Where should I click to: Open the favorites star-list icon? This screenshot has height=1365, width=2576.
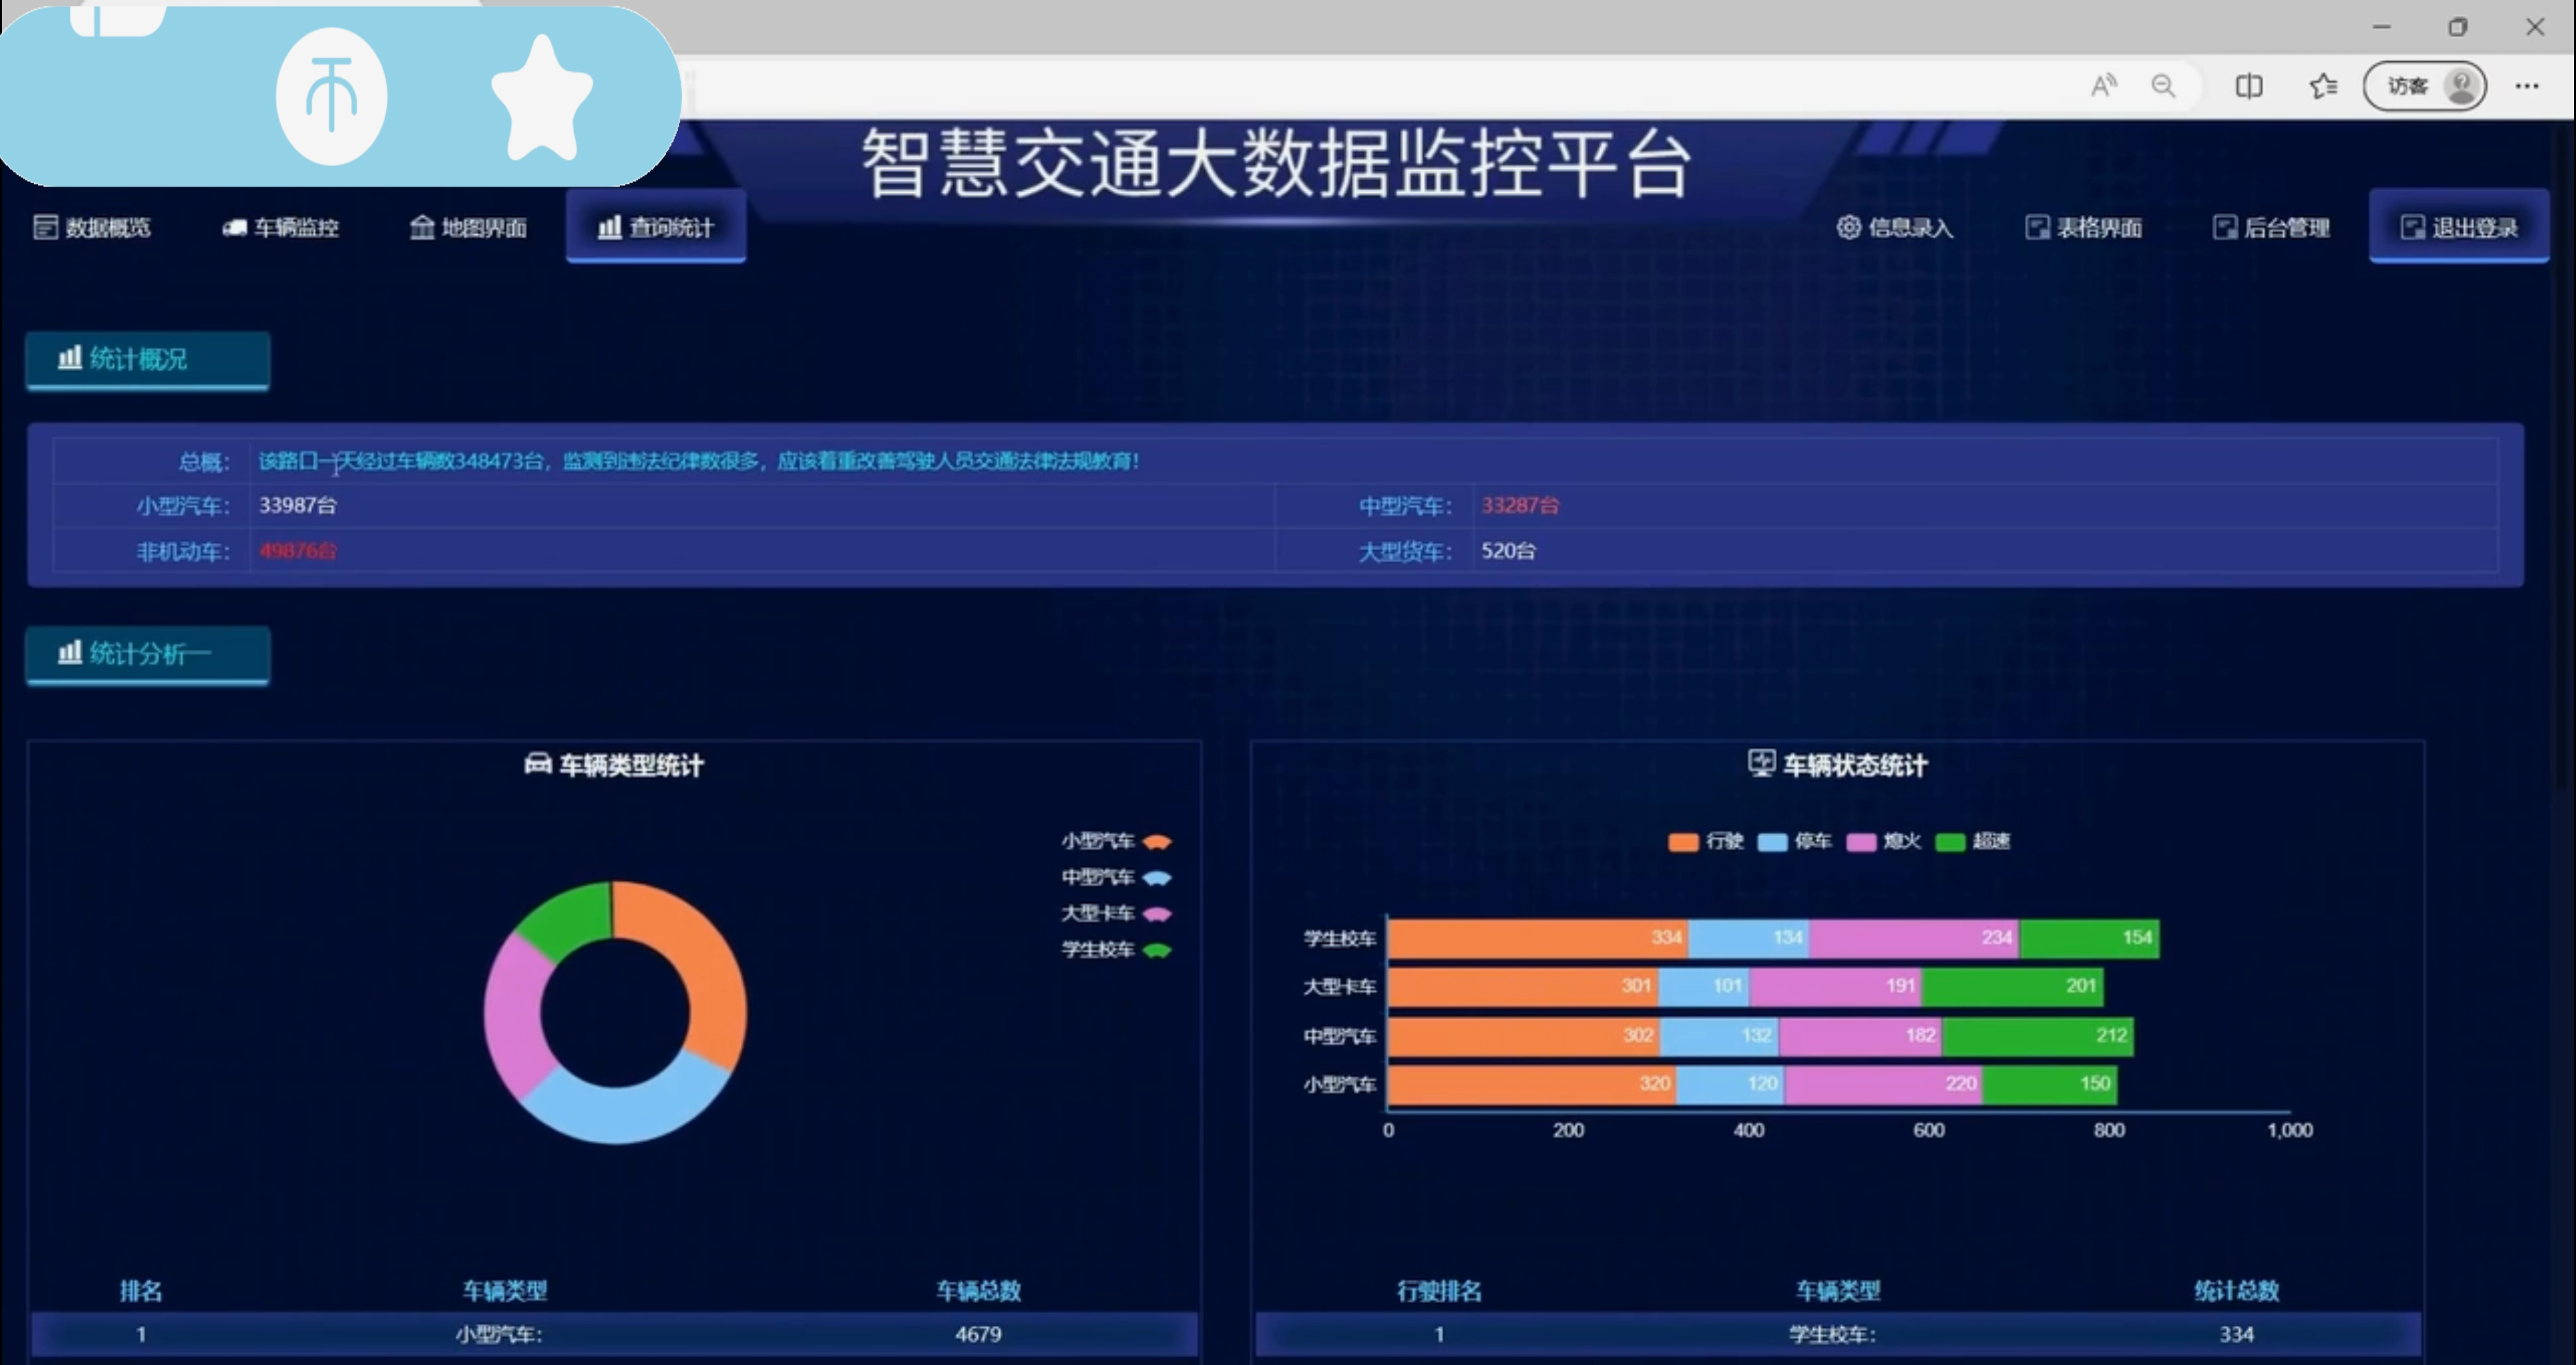coord(2323,86)
